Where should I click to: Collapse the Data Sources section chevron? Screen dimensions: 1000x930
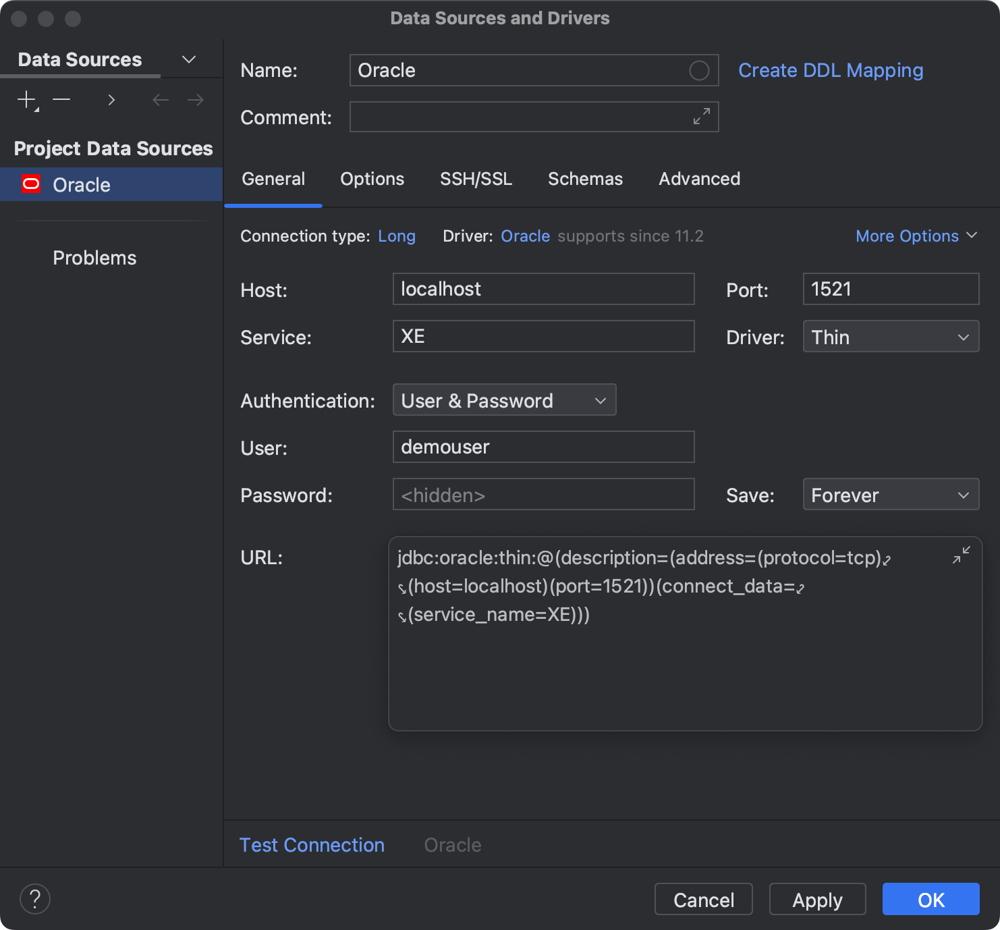[x=188, y=59]
